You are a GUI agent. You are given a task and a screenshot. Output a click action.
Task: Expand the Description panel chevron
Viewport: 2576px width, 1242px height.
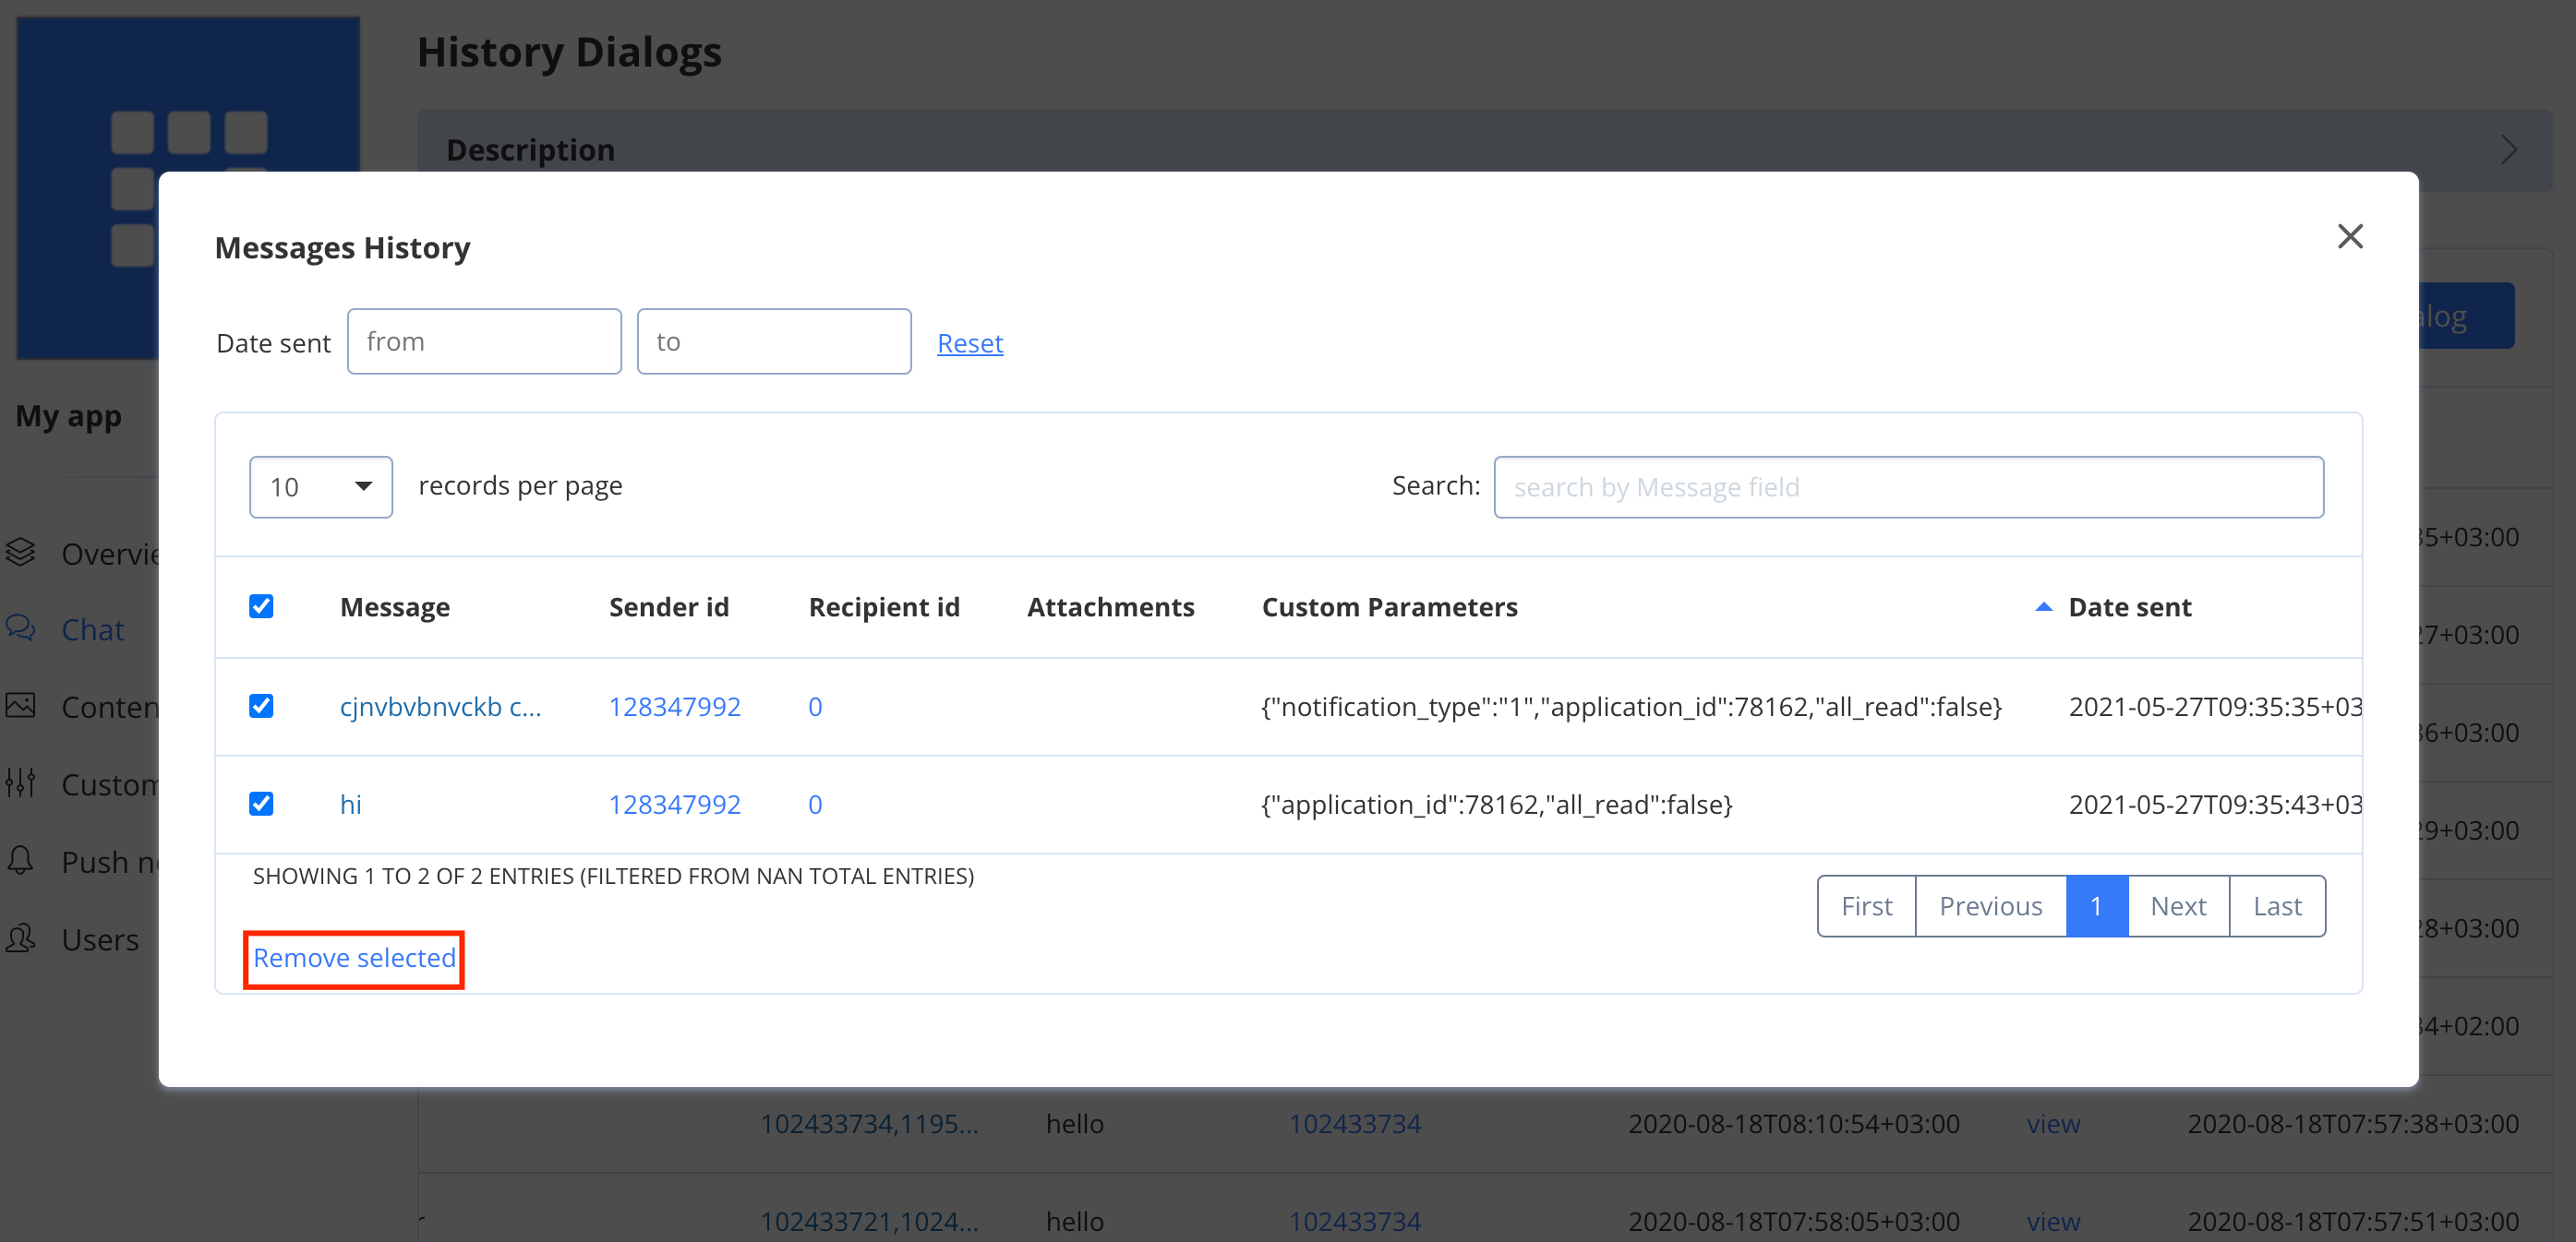2508,149
